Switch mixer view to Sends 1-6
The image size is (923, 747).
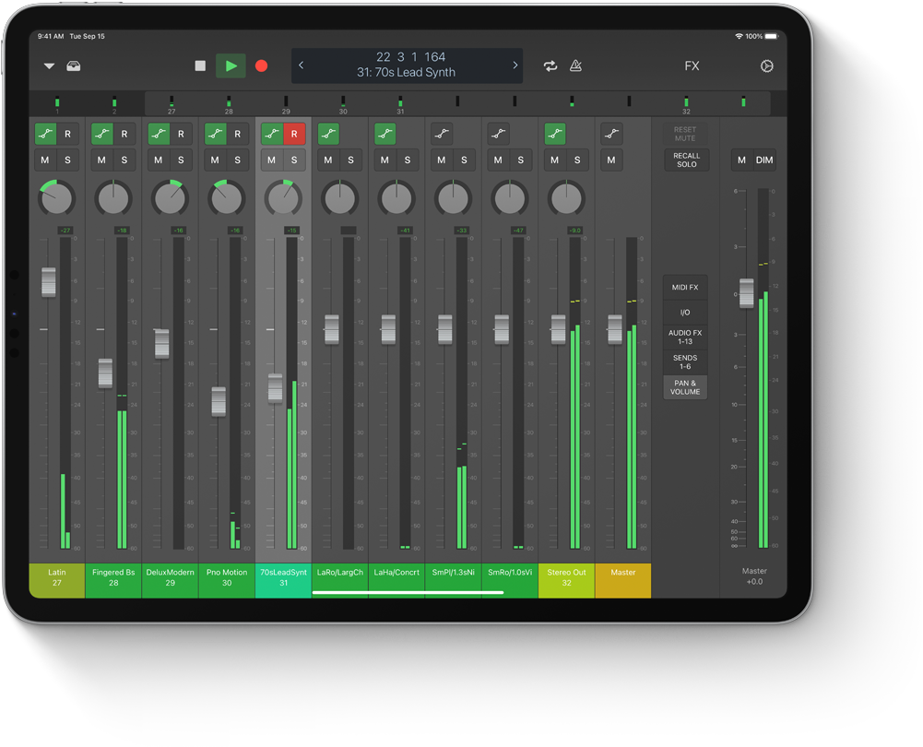click(x=685, y=362)
